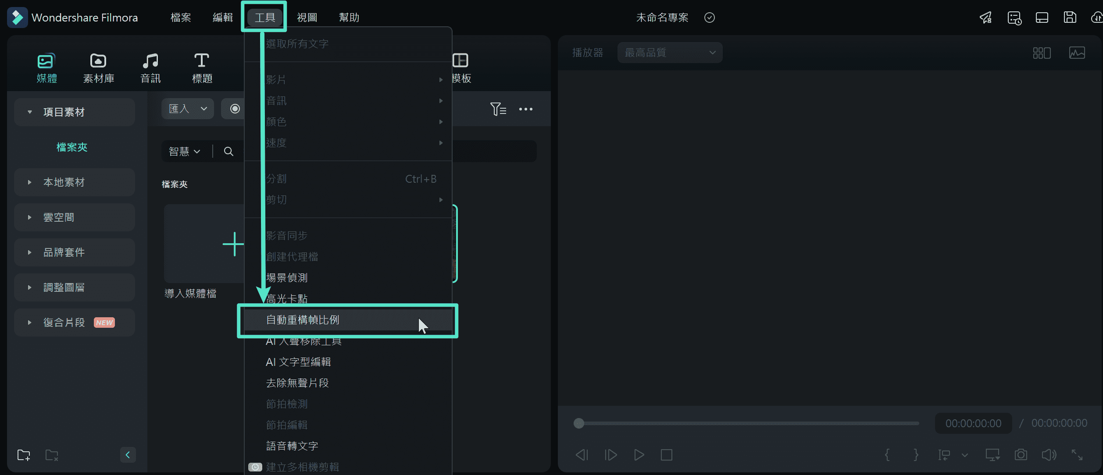Switch to the 音訊 audio tab

[x=150, y=68]
